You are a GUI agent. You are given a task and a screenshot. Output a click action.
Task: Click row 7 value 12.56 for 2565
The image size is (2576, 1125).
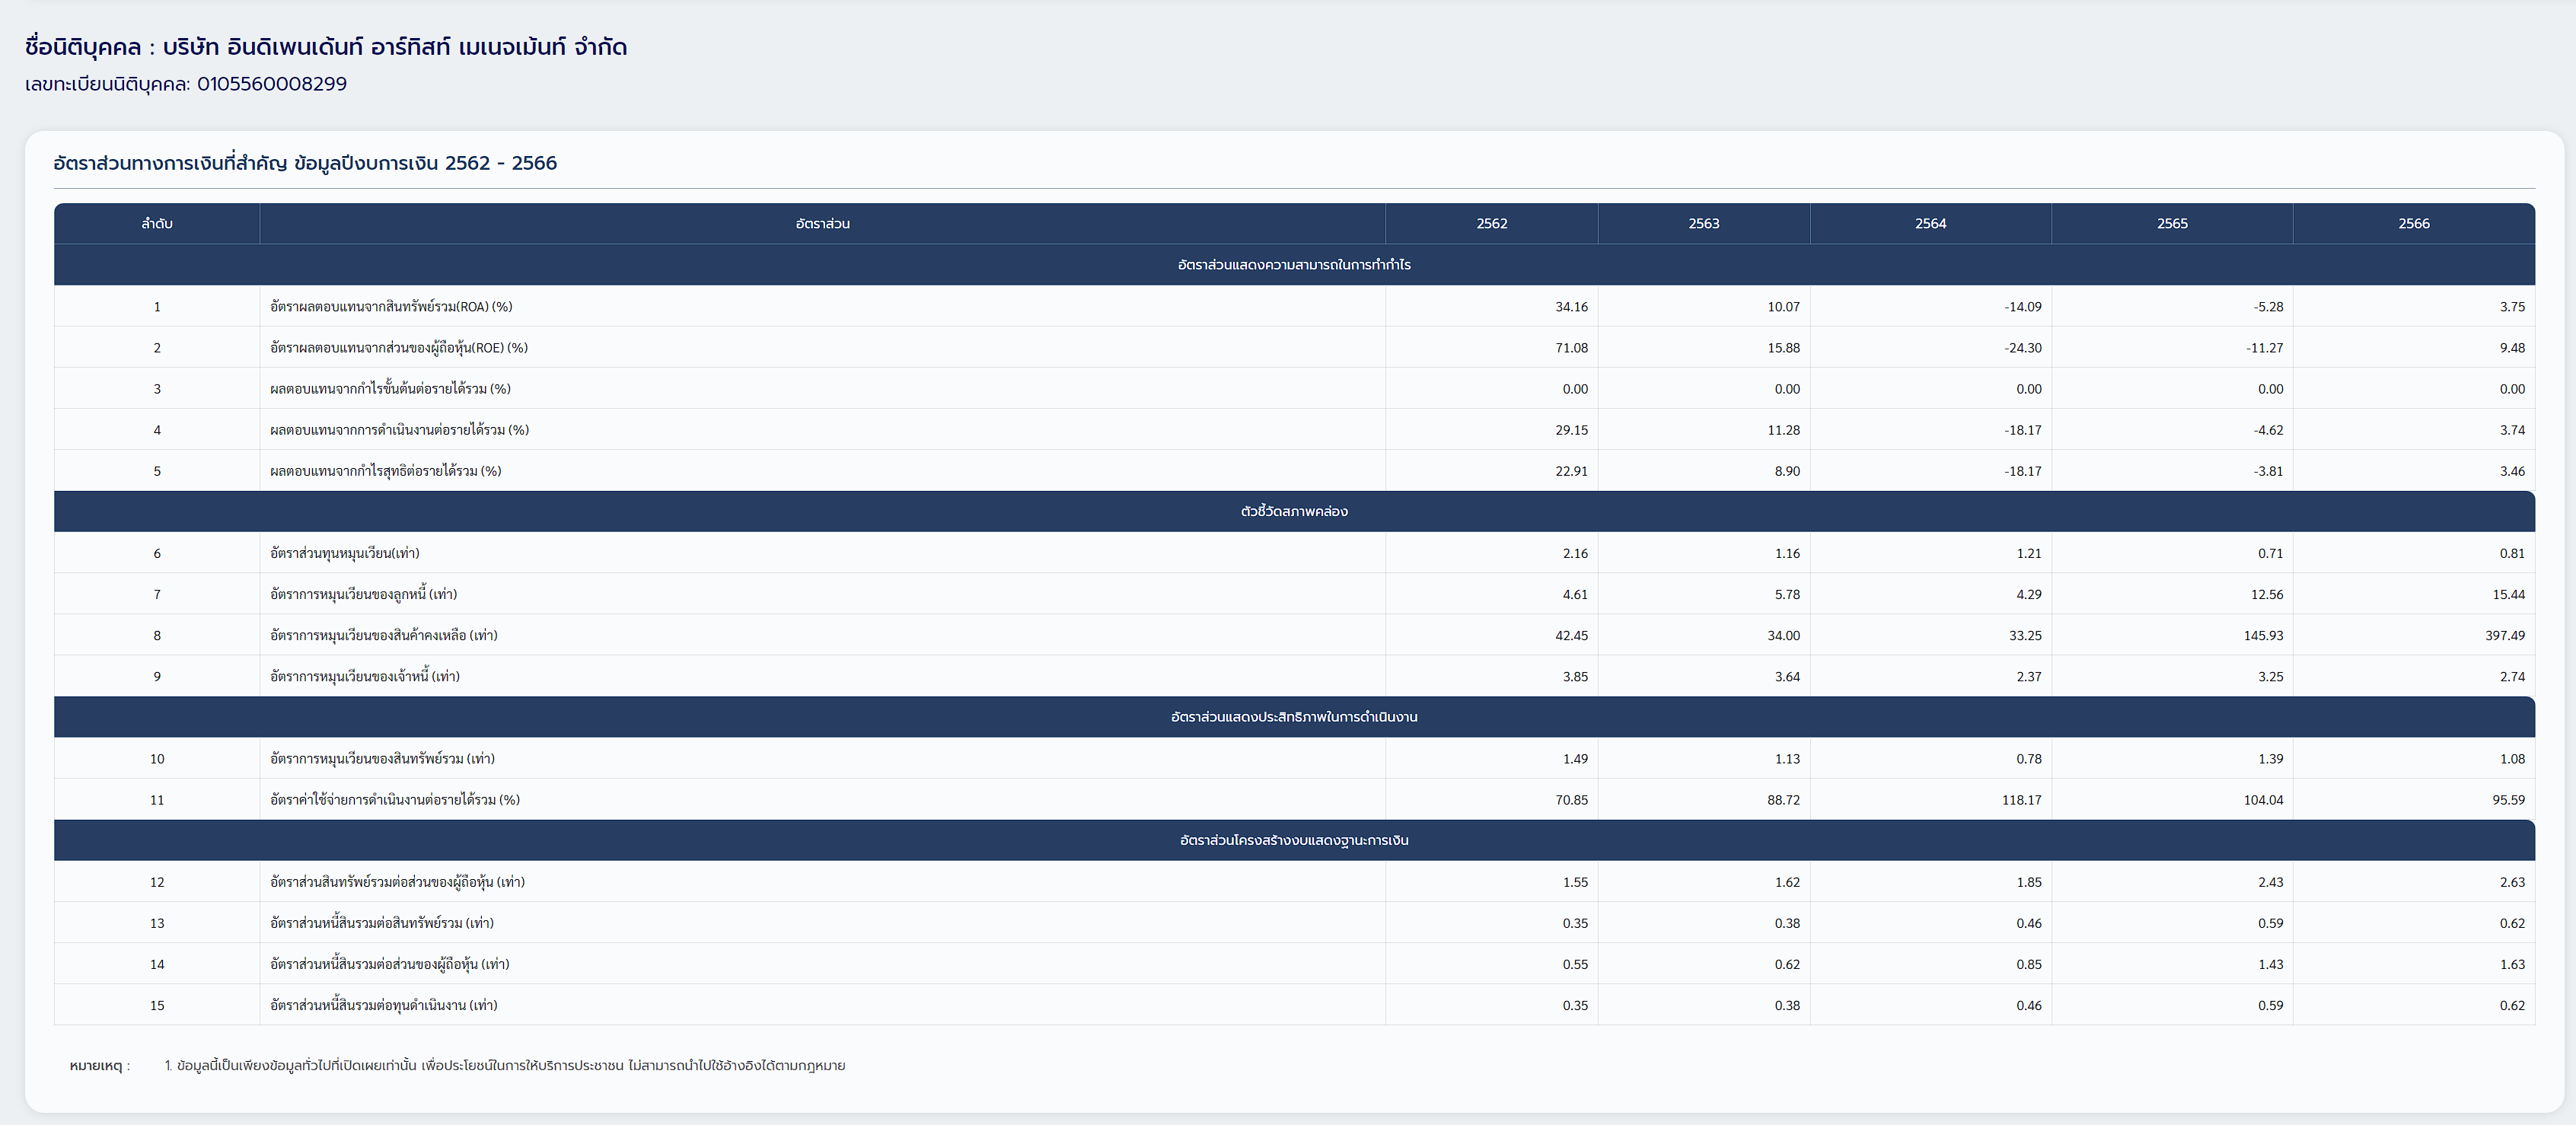tap(2267, 594)
